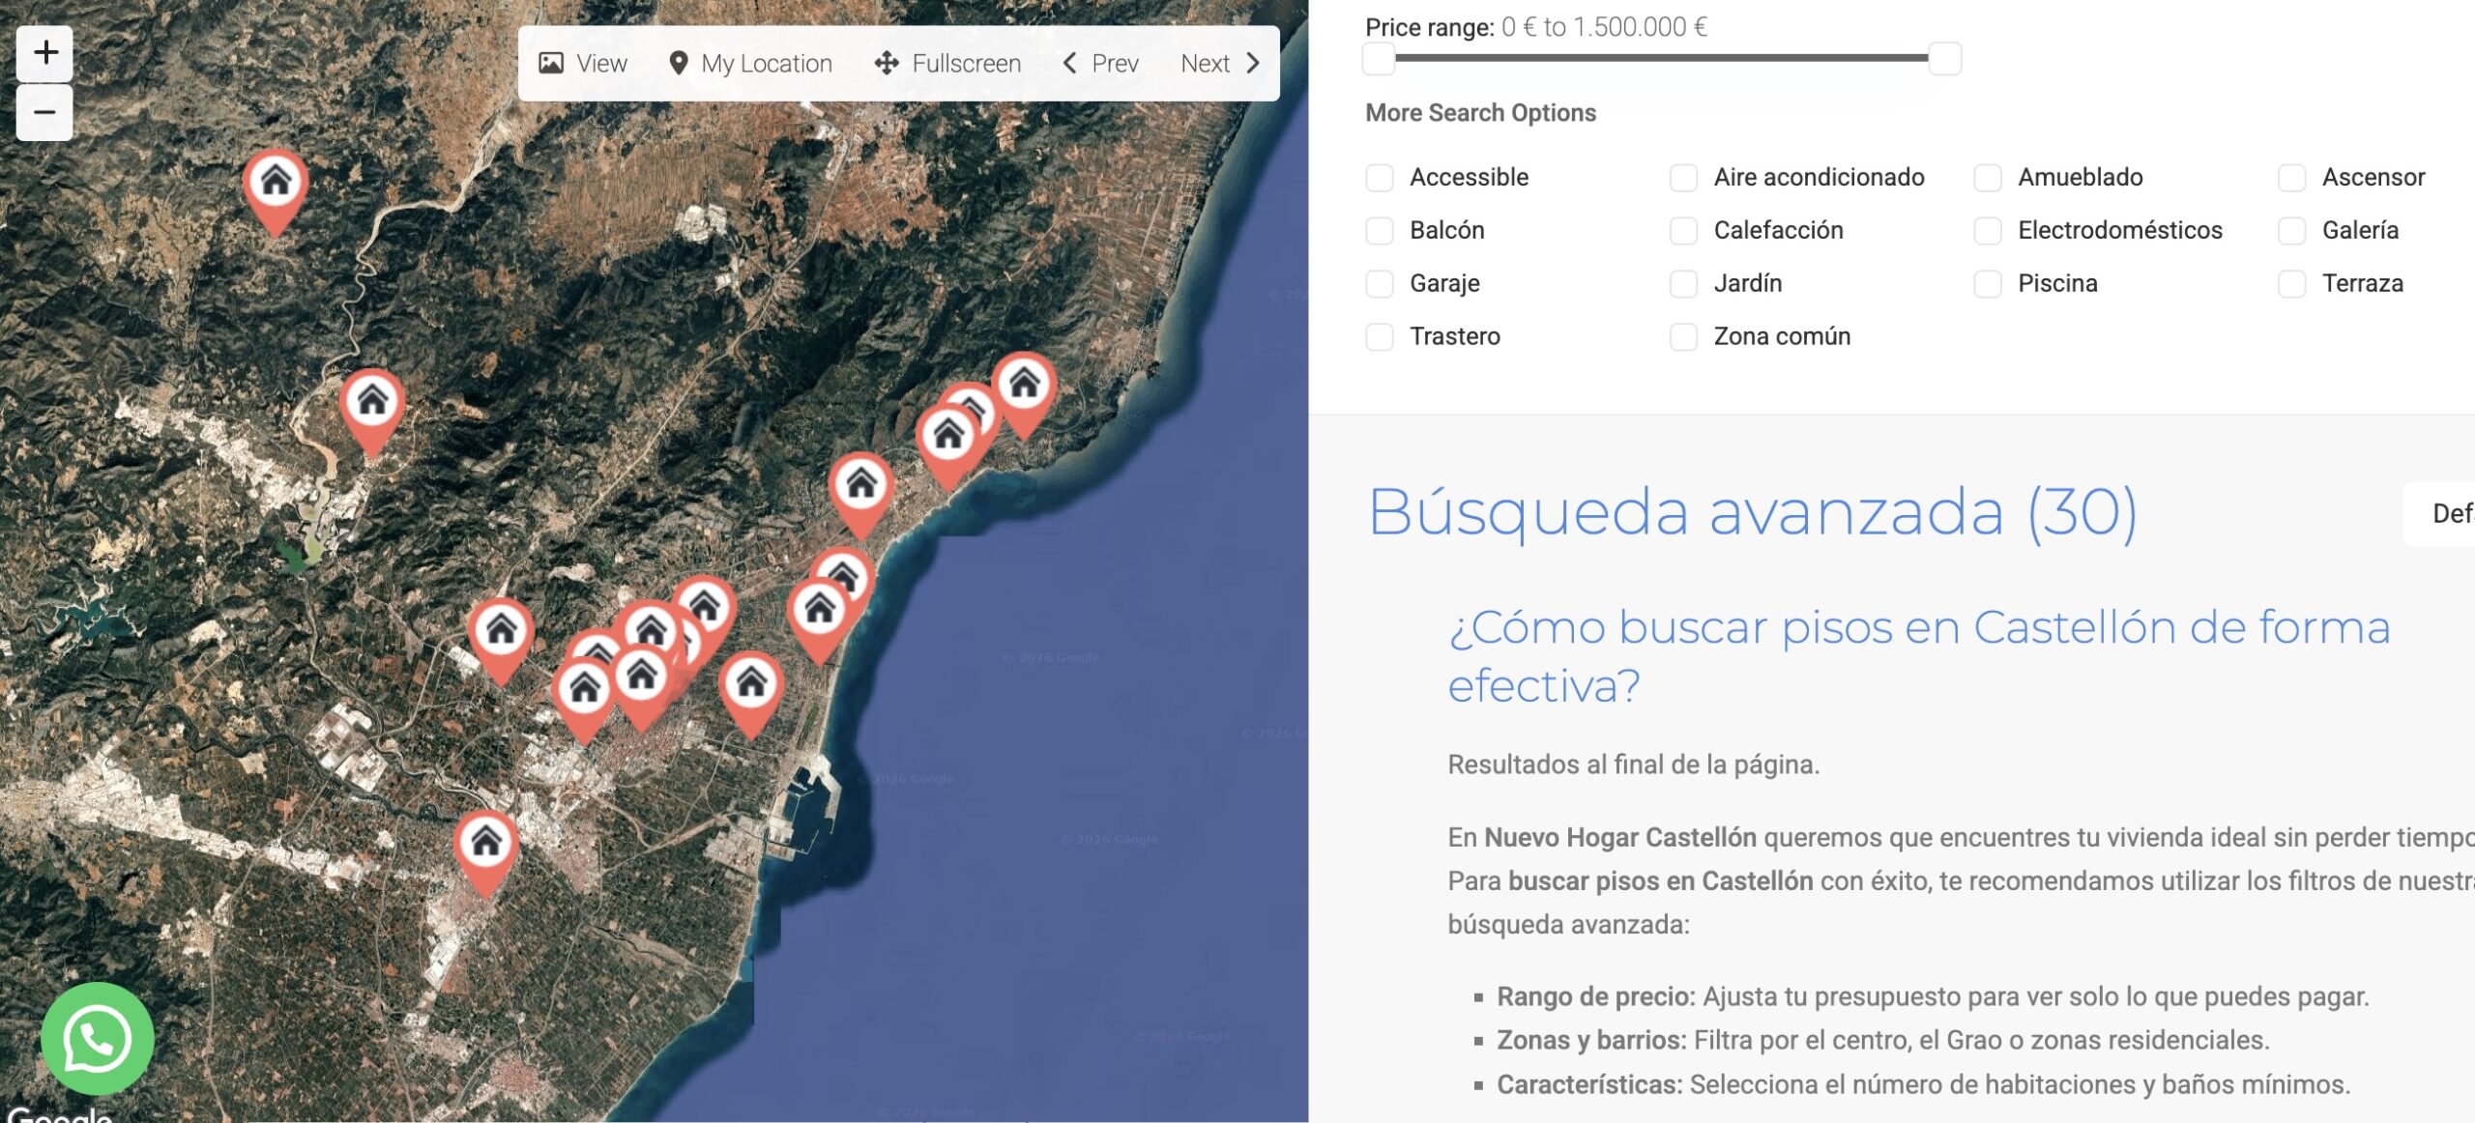Enable the Piscina checkbox
Viewport: 2475px width, 1123px height.
click(1988, 284)
